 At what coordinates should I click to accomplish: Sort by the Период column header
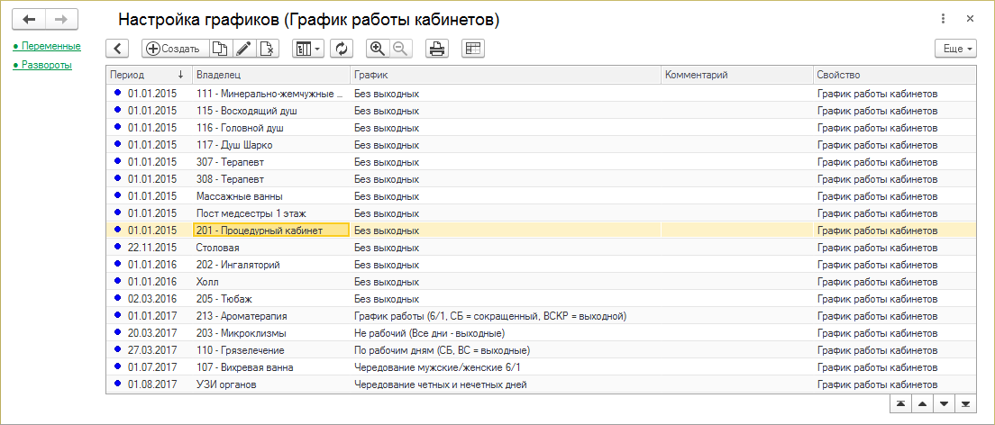coord(144,75)
